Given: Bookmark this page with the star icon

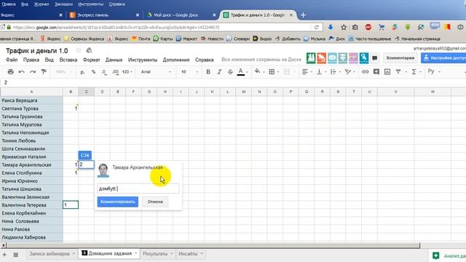Looking at the screenshot, I should pyautogui.click(x=344, y=28).
